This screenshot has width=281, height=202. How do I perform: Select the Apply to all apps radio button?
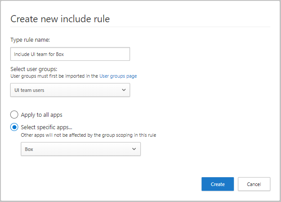(15, 115)
